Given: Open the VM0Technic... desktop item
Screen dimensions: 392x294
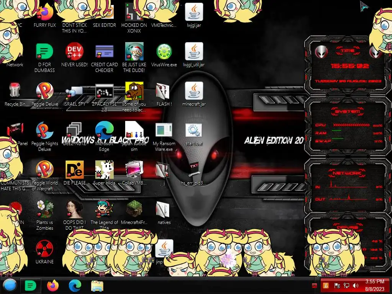Looking at the screenshot, I should 164,25.
